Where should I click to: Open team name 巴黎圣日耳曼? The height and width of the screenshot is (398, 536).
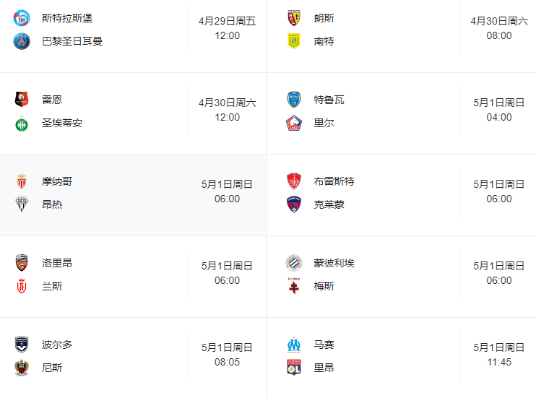(72, 41)
